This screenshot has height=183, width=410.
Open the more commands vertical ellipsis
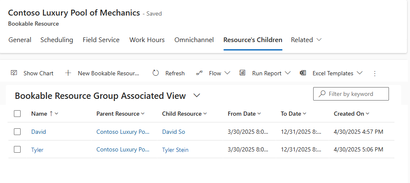[x=375, y=73]
